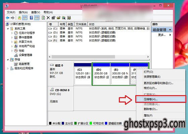The width and height of the screenshot is (188, 134).
Task: Open the 操作(A) menu
Action: (23, 12)
